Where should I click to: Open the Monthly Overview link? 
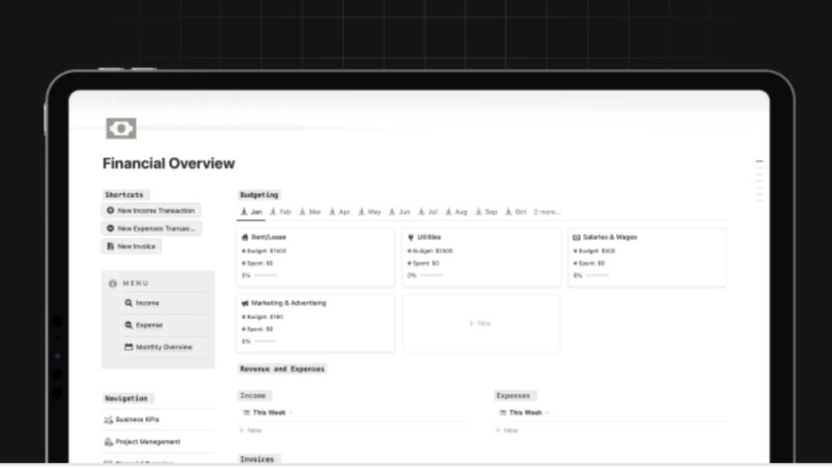click(x=164, y=347)
